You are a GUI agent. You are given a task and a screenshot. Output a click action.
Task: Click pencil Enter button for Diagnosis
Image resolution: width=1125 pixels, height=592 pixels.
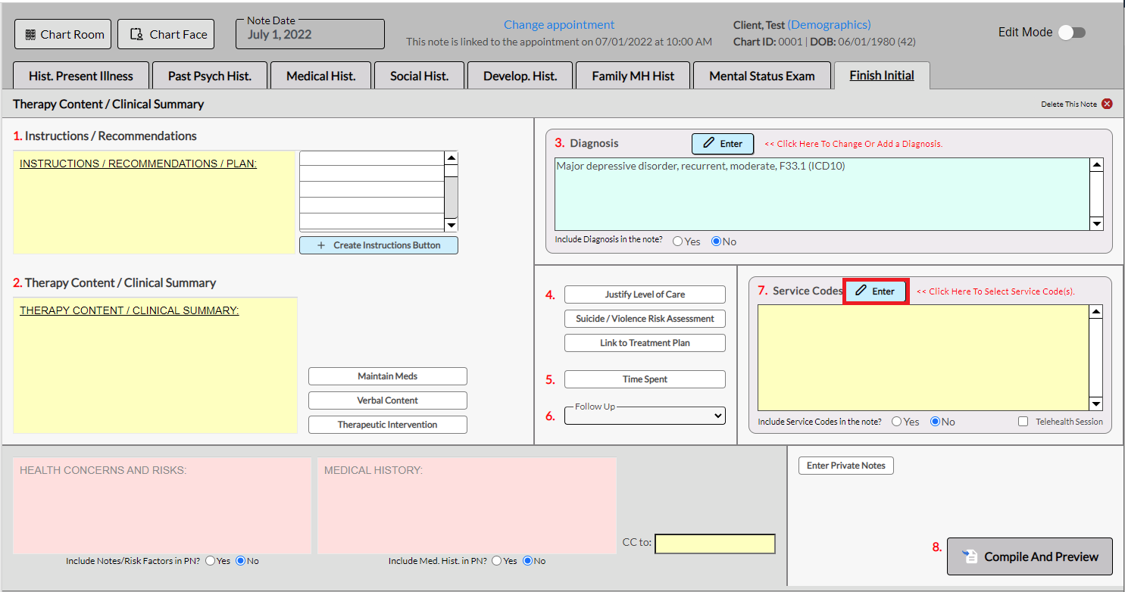[722, 144]
